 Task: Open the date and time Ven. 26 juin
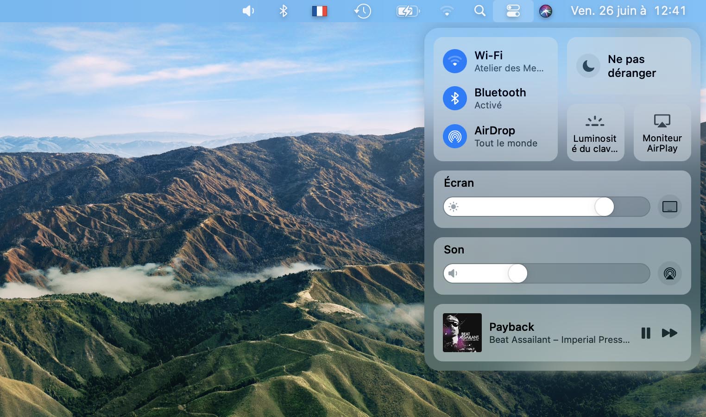pos(628,11)
